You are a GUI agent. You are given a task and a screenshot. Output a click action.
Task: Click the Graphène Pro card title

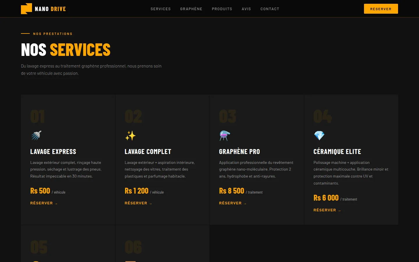239,152
